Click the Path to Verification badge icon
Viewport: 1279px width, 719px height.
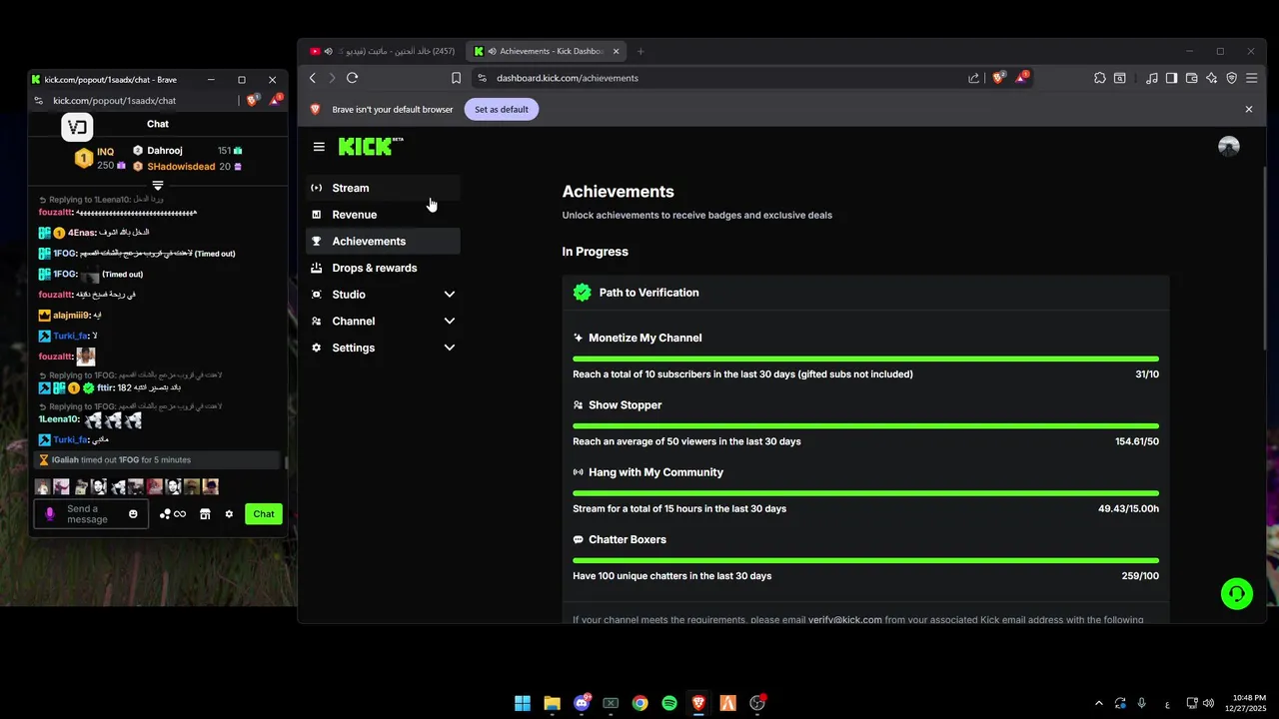(583, 293)
